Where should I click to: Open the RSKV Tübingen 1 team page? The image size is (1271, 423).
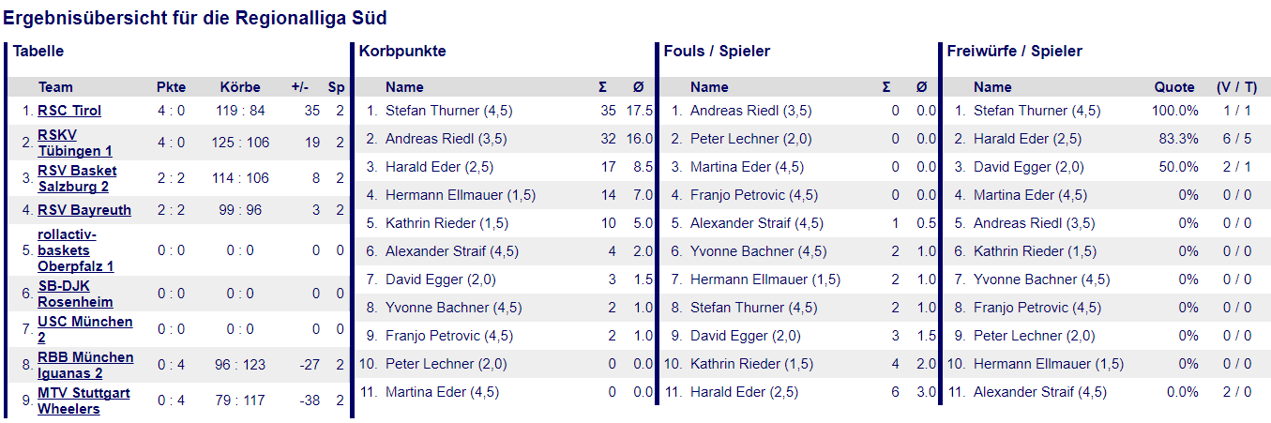(x=75, y=144)
